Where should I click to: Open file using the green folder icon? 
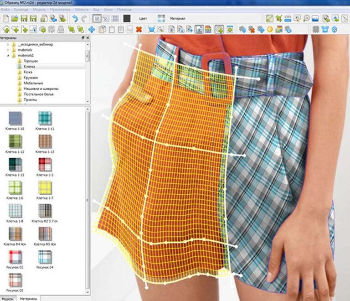click(x=15, y=19)
